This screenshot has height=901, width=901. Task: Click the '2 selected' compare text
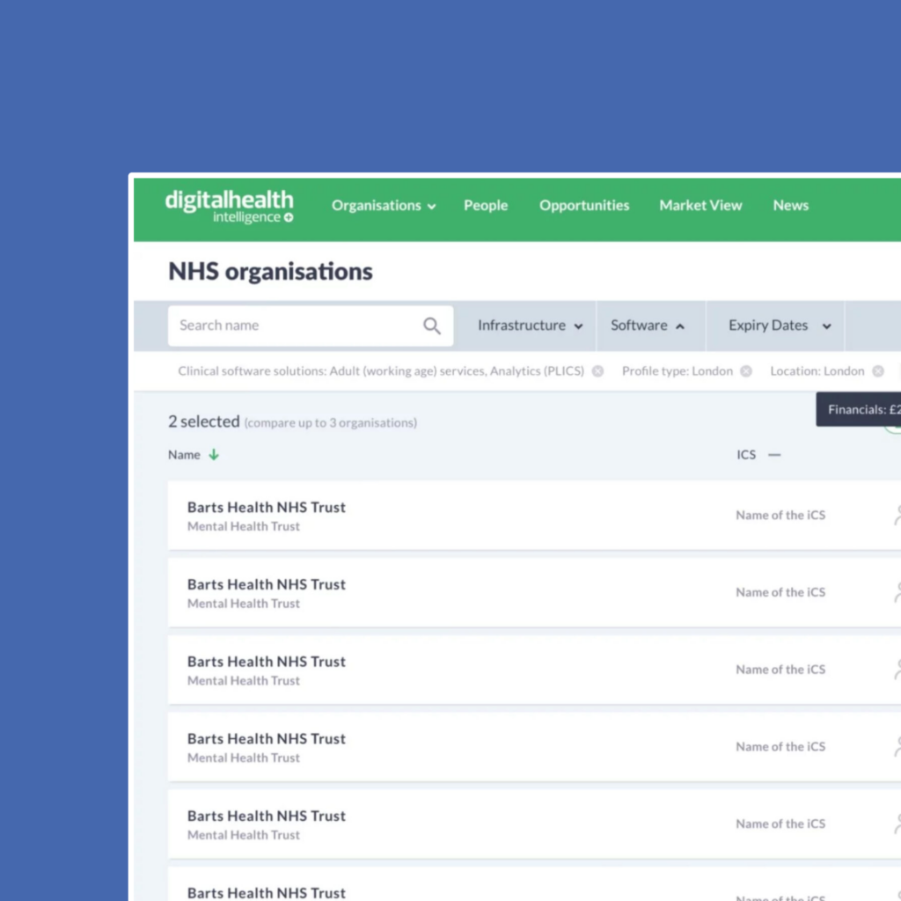tap(204, 421)
